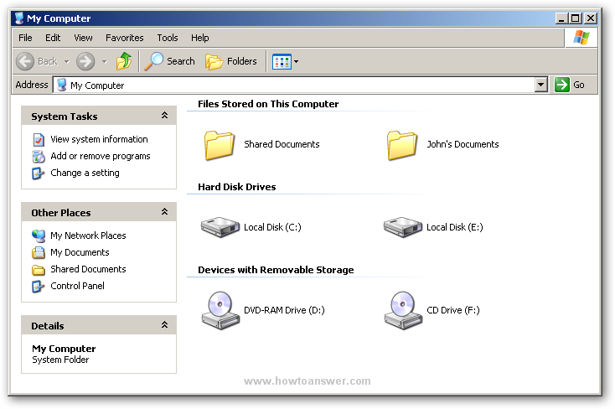Click the Add or remove programs icon
This screenshot has height=409, width=615.
(x=39, y=156)
